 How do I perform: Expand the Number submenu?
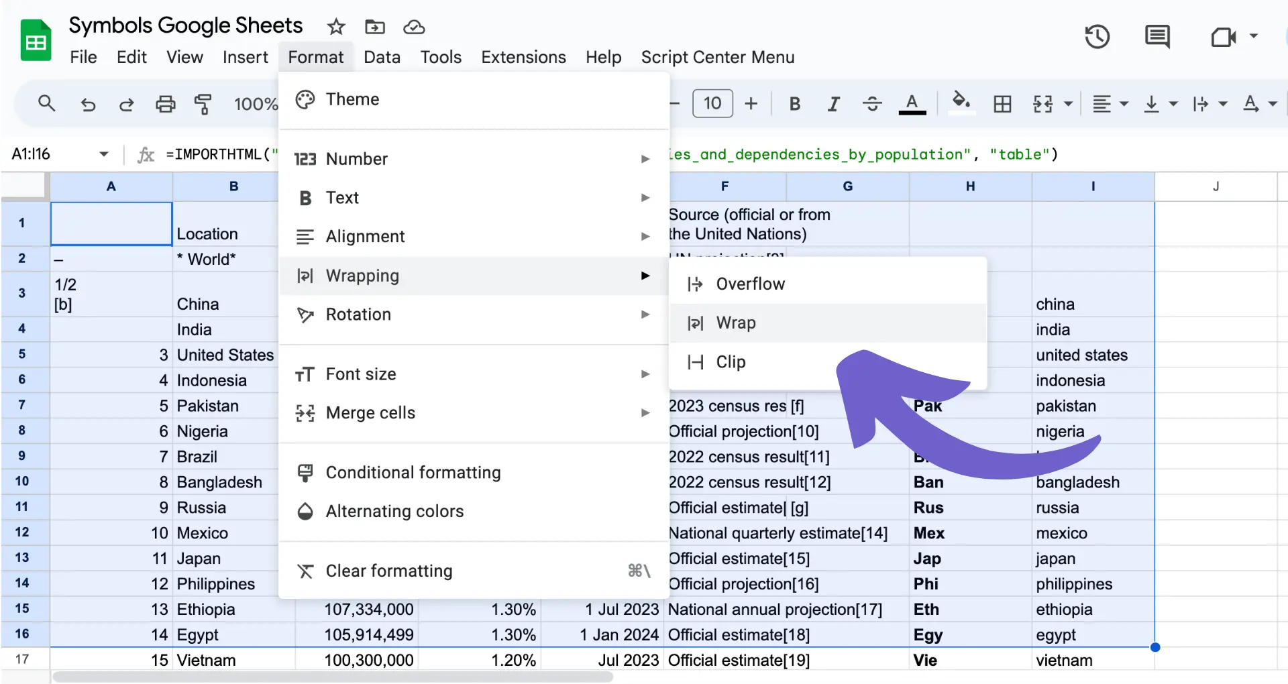[x=474, y=159]
